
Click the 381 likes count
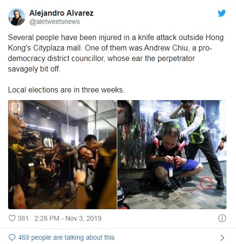[23, 218]
